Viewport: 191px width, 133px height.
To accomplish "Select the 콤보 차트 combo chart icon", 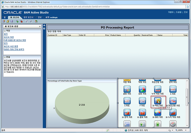I will click(127, 89).
